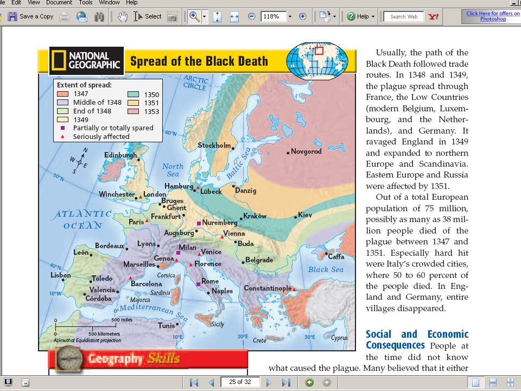
Task: Click the 118% zoom percentage field
Action: pos(273,16)
